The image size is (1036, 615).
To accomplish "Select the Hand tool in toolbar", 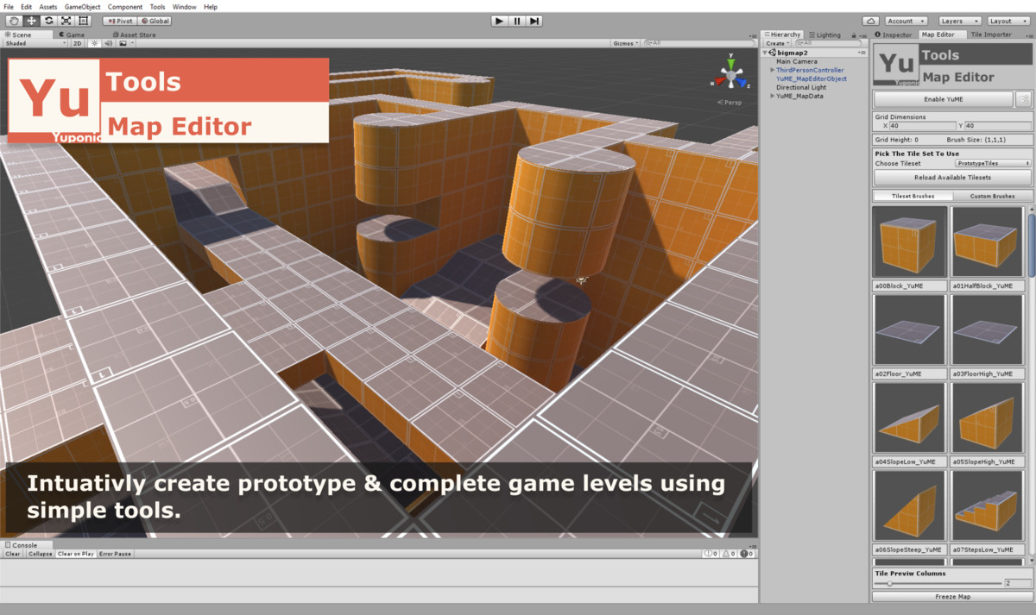I will [x=14, y=21].
